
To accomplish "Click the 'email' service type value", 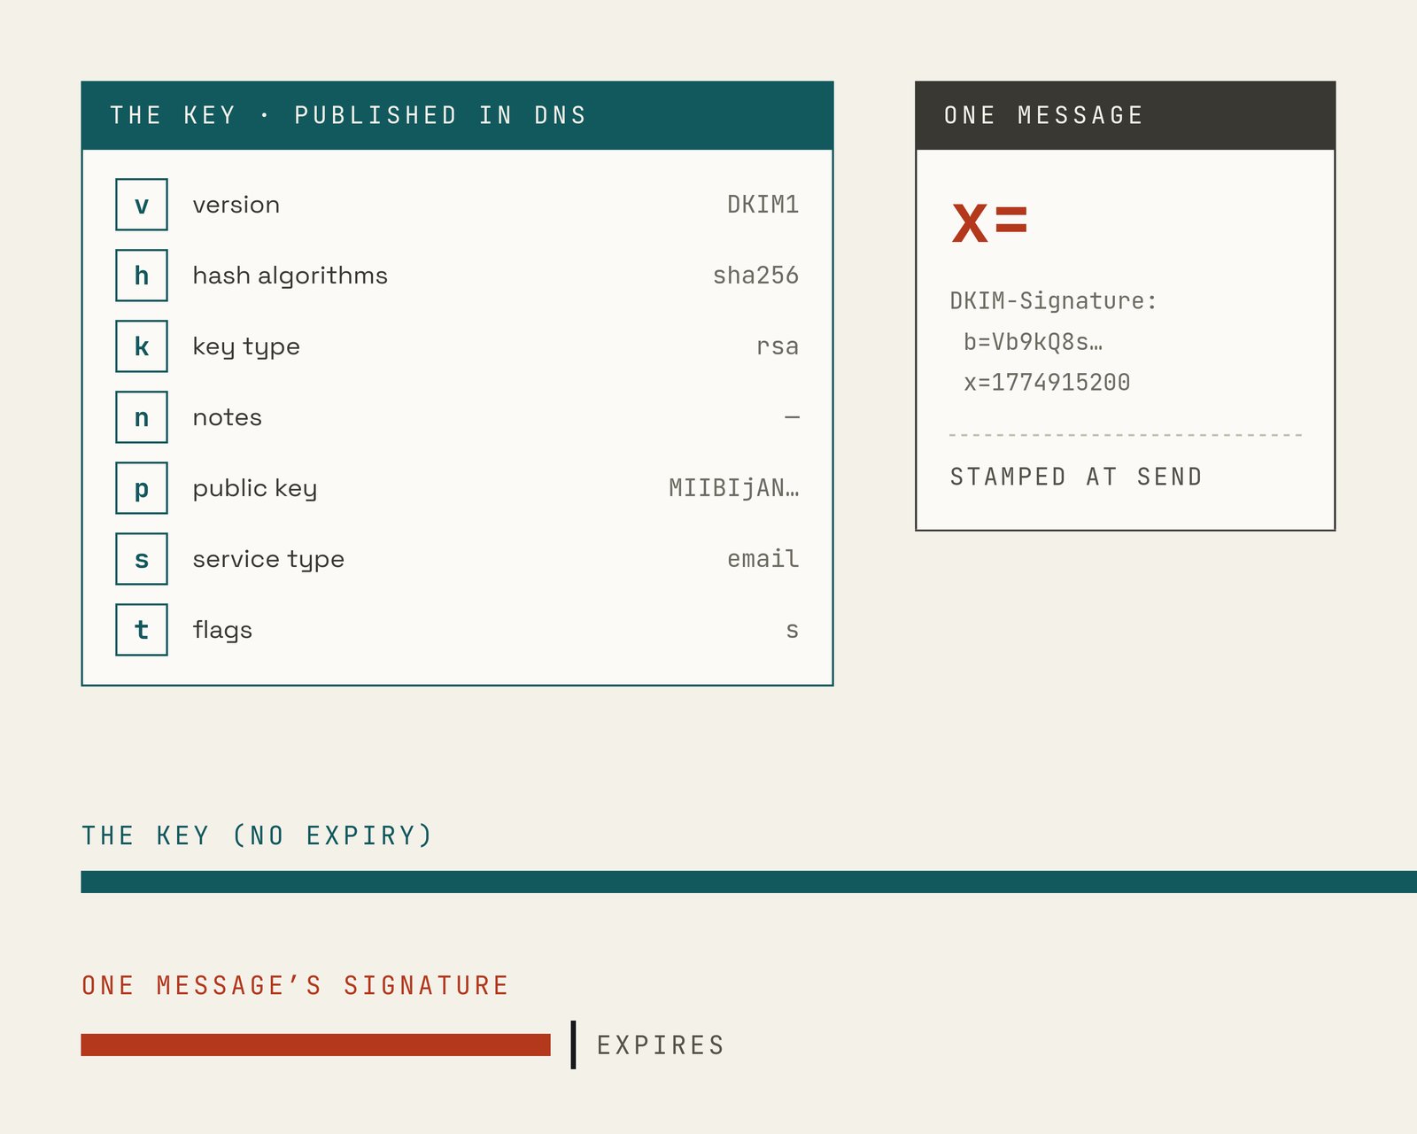I will click(x=763, y=559).
